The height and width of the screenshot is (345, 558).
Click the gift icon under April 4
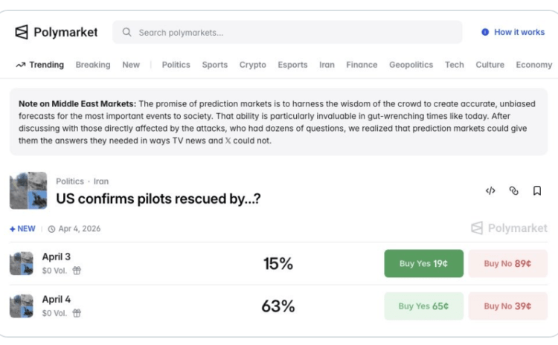(77, 313)
